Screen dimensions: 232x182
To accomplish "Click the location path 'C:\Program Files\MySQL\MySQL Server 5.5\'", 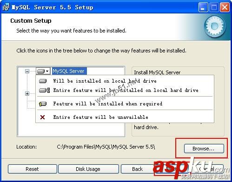I will [x=106, y=147].
